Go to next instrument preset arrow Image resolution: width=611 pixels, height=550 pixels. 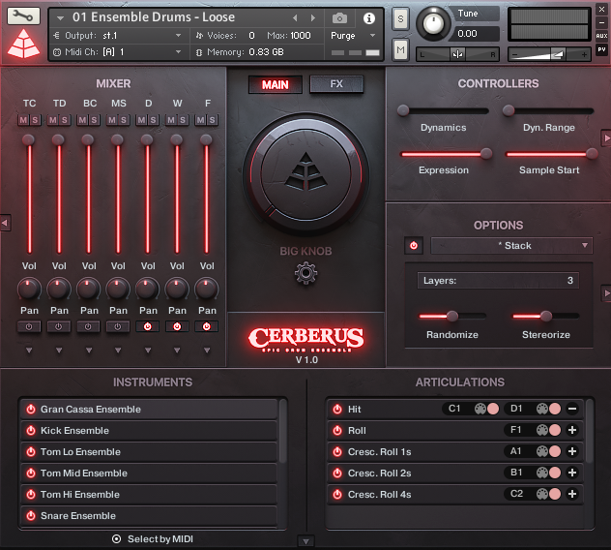(x=312, y=18)
